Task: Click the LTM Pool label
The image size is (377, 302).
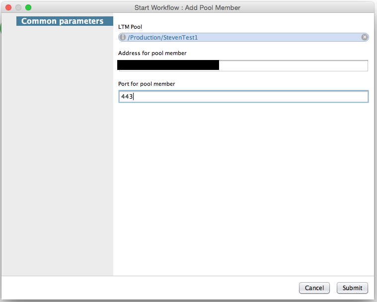Action: (130, 26)
